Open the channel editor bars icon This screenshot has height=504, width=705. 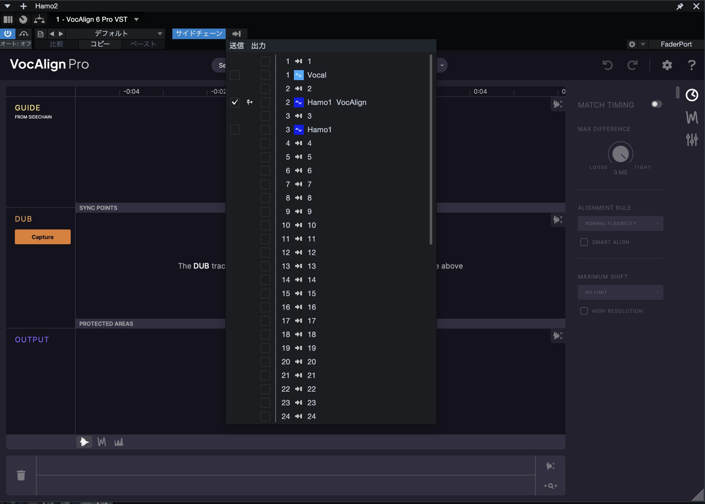tap(8, 20)
